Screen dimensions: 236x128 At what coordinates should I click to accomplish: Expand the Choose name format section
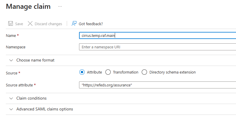coord(35,60)
